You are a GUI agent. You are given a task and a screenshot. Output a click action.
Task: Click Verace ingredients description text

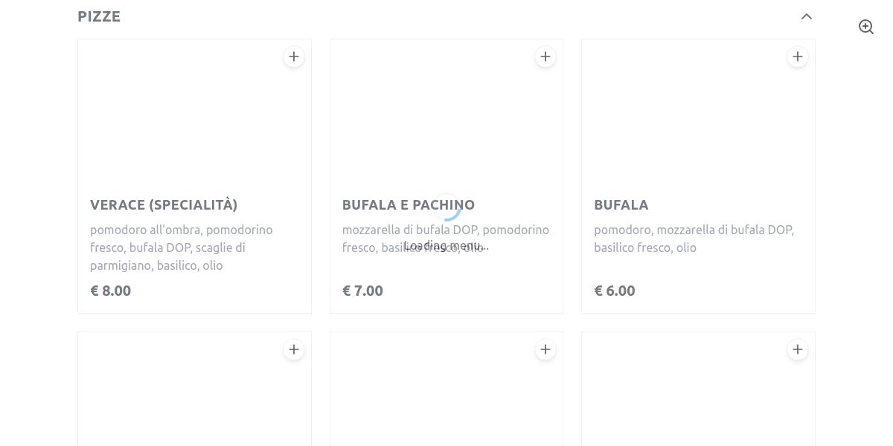[182, 248]
